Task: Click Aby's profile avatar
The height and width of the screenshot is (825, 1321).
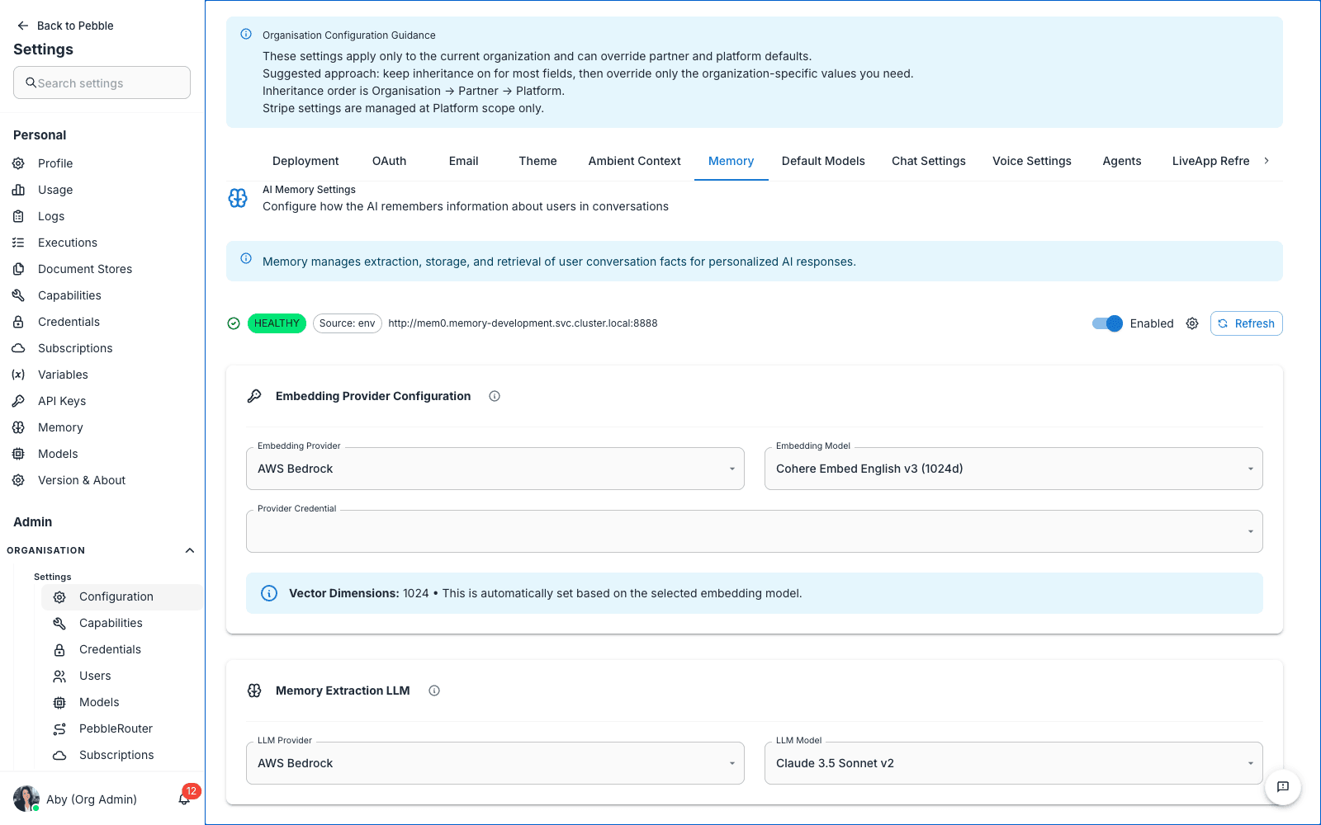Action: (x=26, y=799)
